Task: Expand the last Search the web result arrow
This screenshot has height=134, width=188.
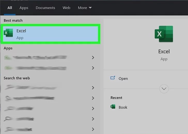Action: click(93, 129)
